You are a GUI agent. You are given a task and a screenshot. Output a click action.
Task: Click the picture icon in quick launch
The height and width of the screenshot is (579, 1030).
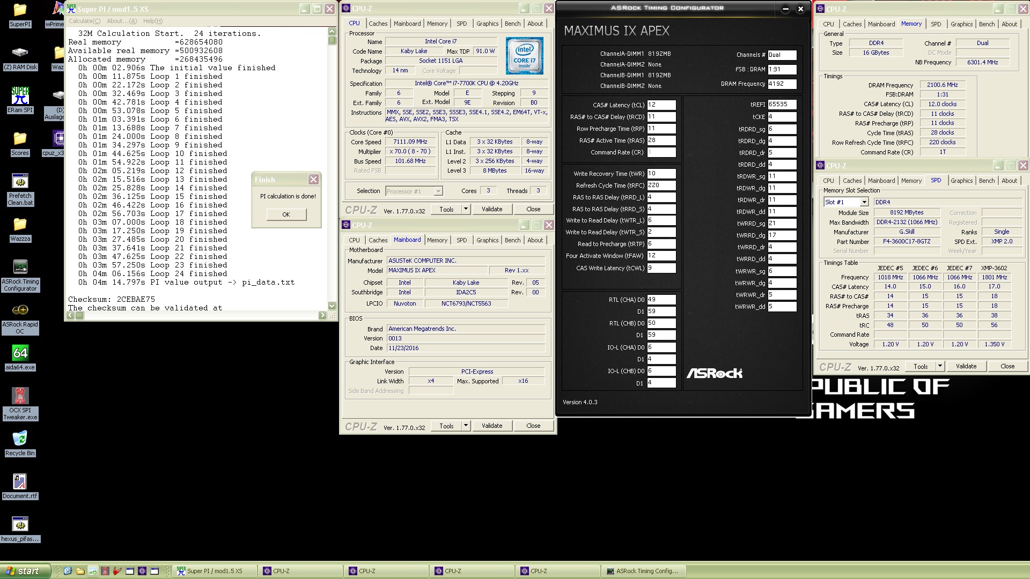(92, 571)
